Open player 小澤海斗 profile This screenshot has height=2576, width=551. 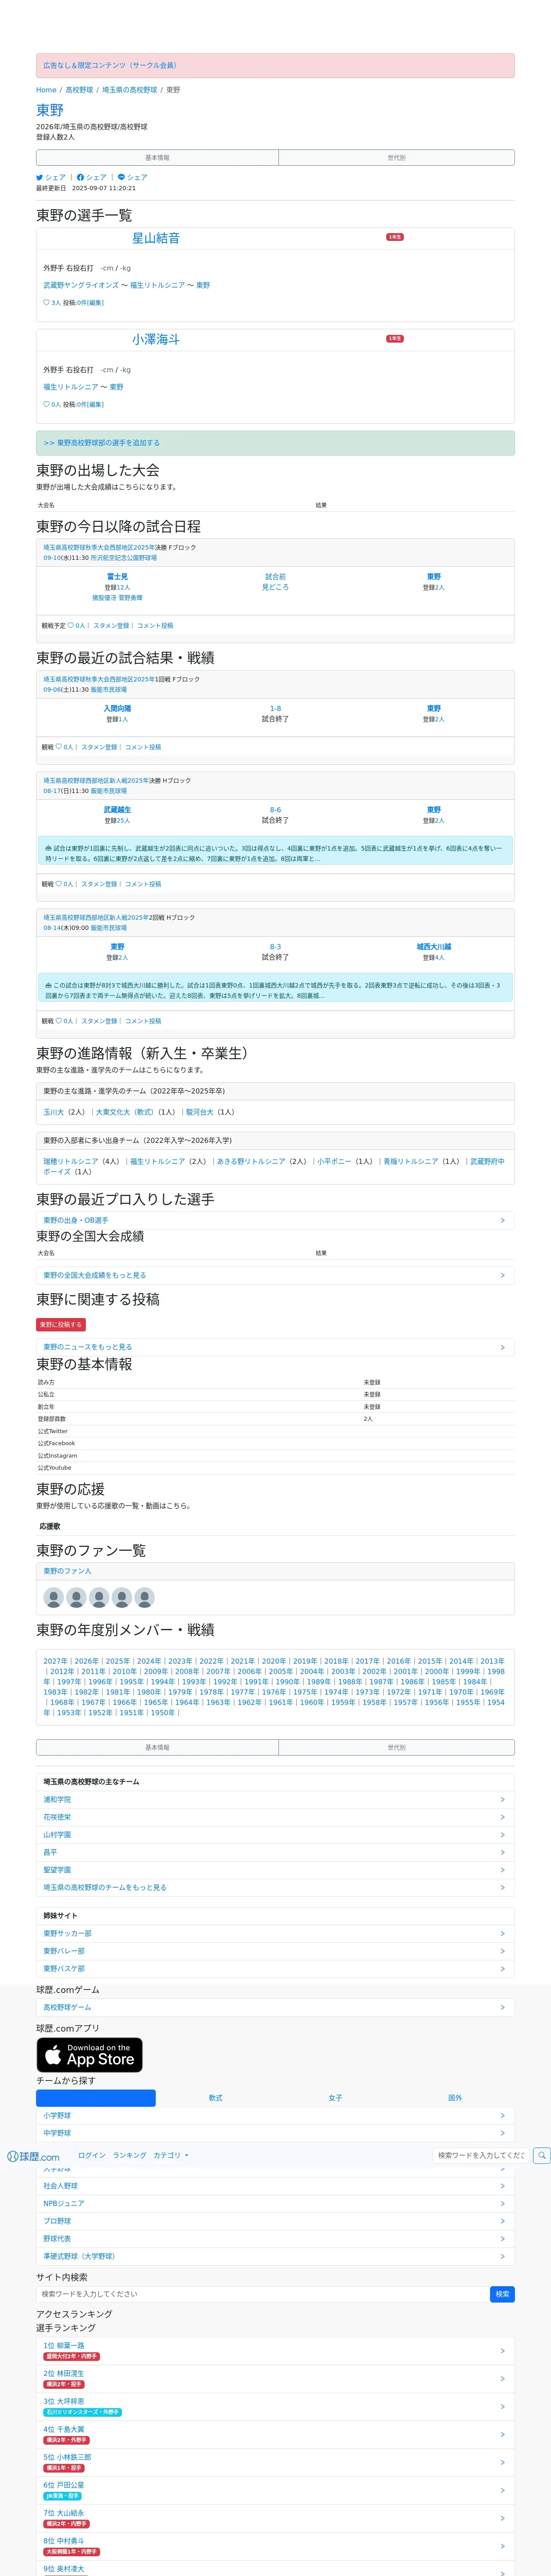tap(156, 339)
